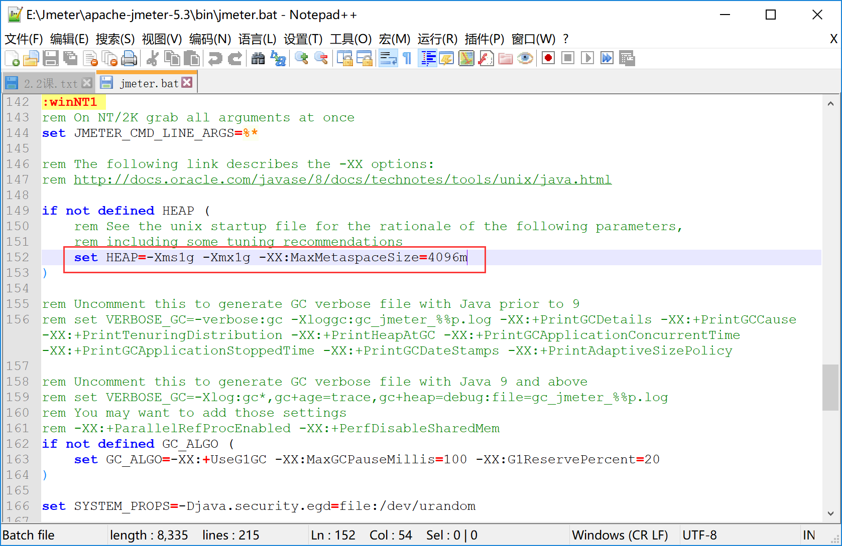Image resolution: width=842 pixels, height=546 pixels.
Task: Open the 编码(N) menu
Action: pyautogui.click(x=210, y=39)
